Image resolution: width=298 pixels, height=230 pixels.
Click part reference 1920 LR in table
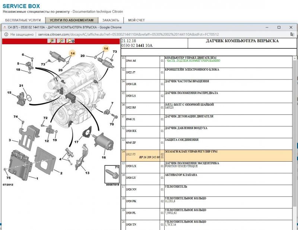pyautogui.click(x=131, y=84)
